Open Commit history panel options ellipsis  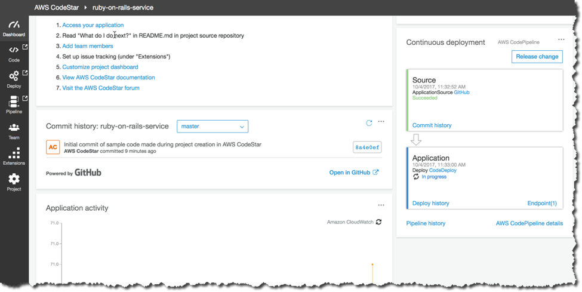click(x=381, y=121)
